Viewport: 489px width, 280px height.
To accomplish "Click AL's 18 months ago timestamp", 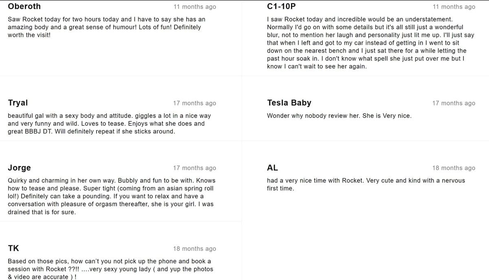I will tap(454, 168).
